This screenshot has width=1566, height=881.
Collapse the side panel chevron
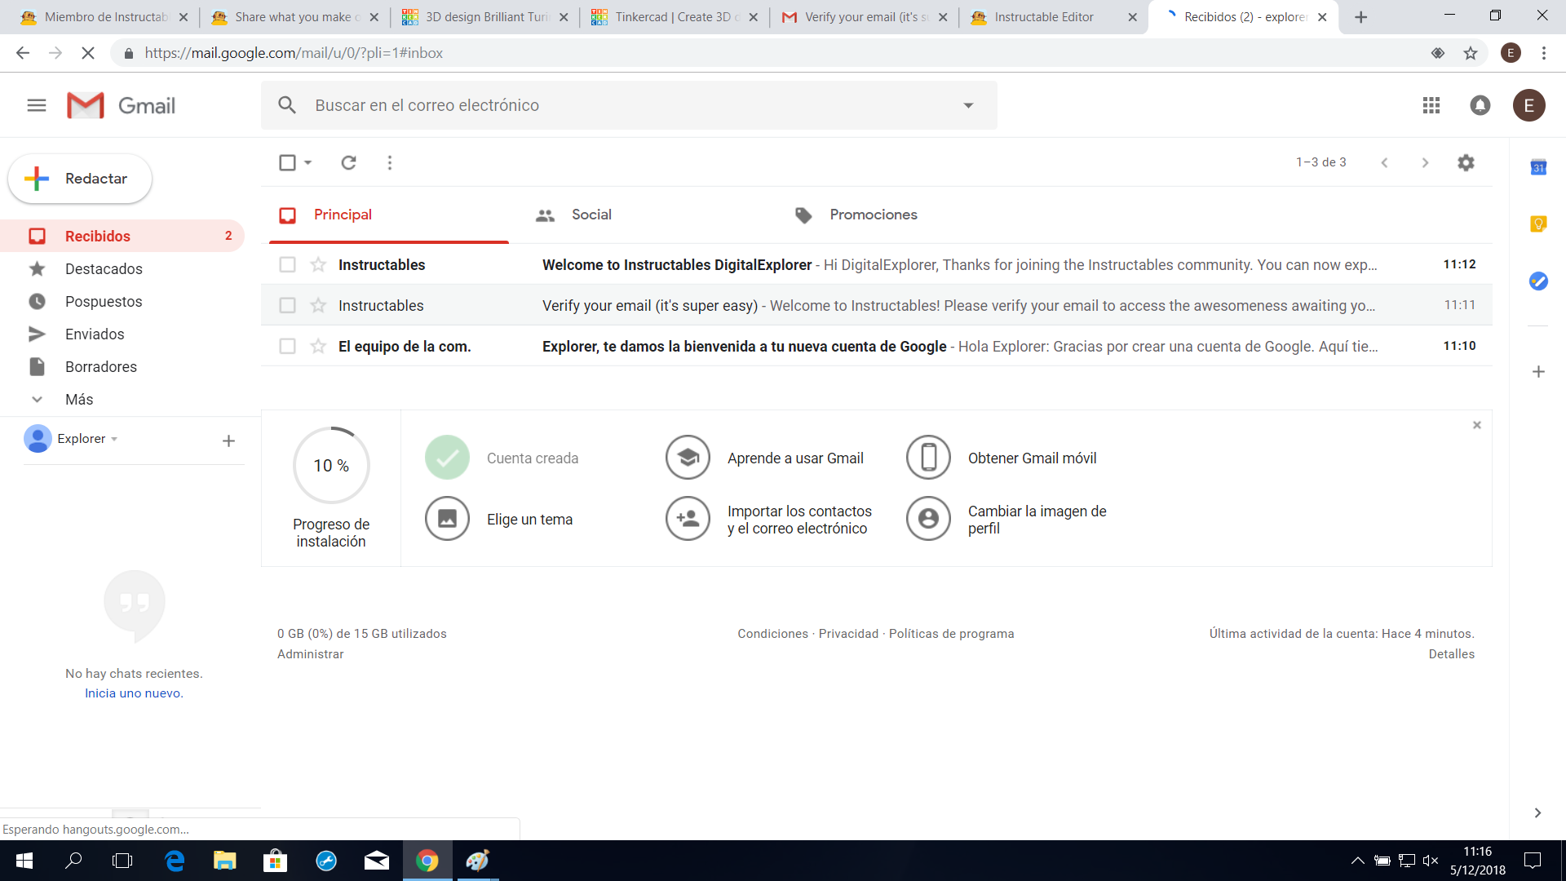[x=1537, y=812]
